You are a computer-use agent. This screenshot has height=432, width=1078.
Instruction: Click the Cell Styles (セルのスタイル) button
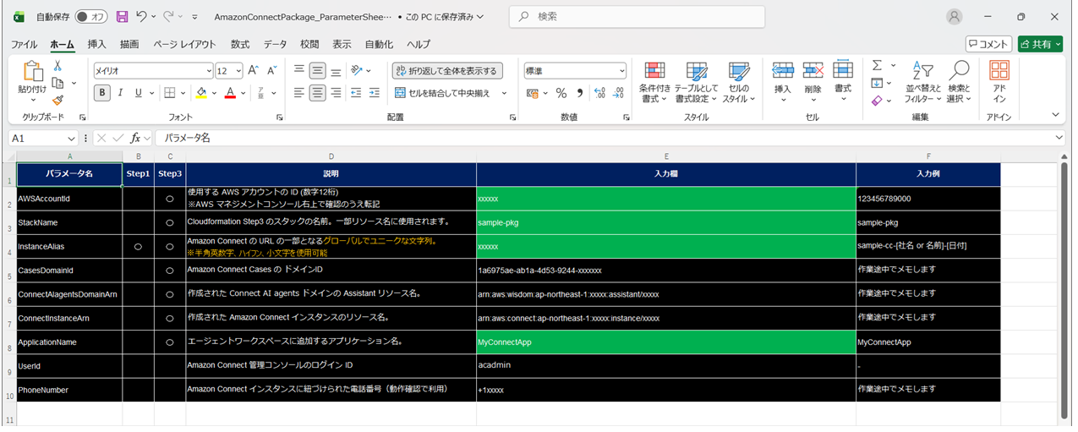(x=738, y=82)
